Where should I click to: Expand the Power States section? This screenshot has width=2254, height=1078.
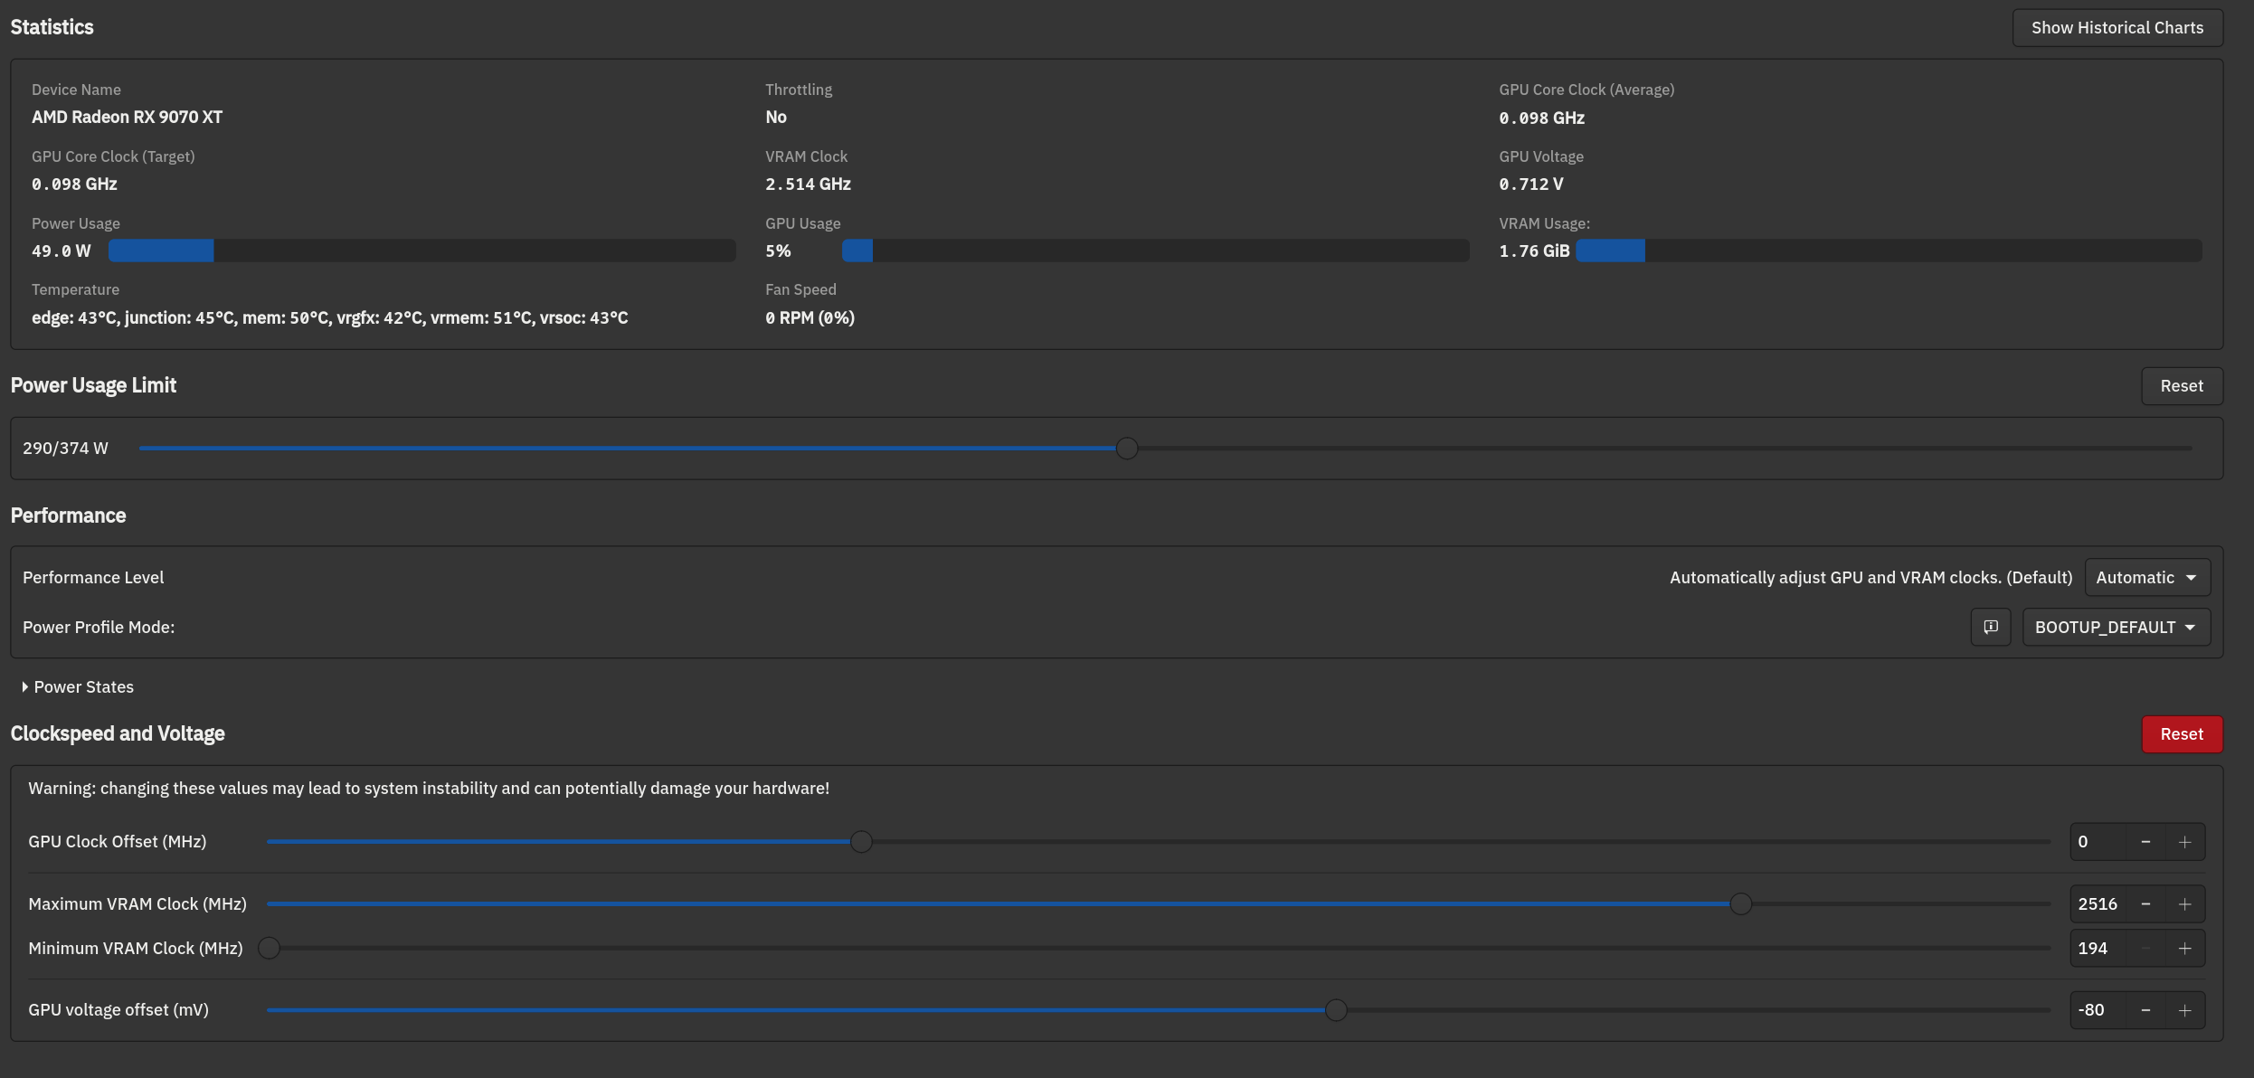point(78,687)
